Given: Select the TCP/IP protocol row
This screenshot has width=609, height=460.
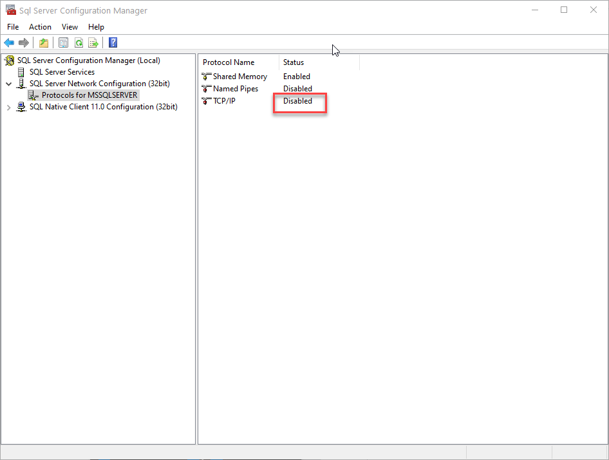Looking at the screenshot, I should (224, 101).
